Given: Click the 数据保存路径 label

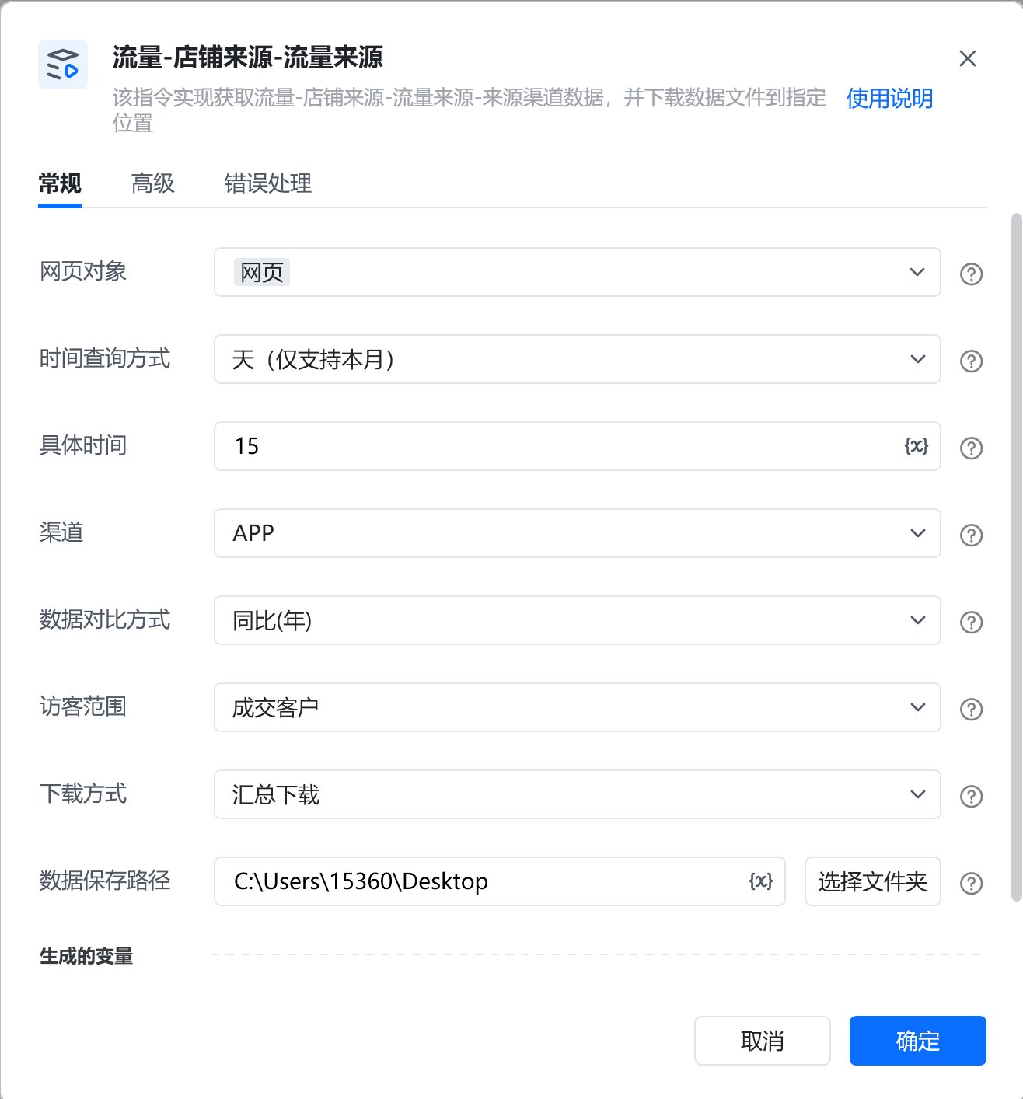Looking at the screenshot, I should [105, 881].
